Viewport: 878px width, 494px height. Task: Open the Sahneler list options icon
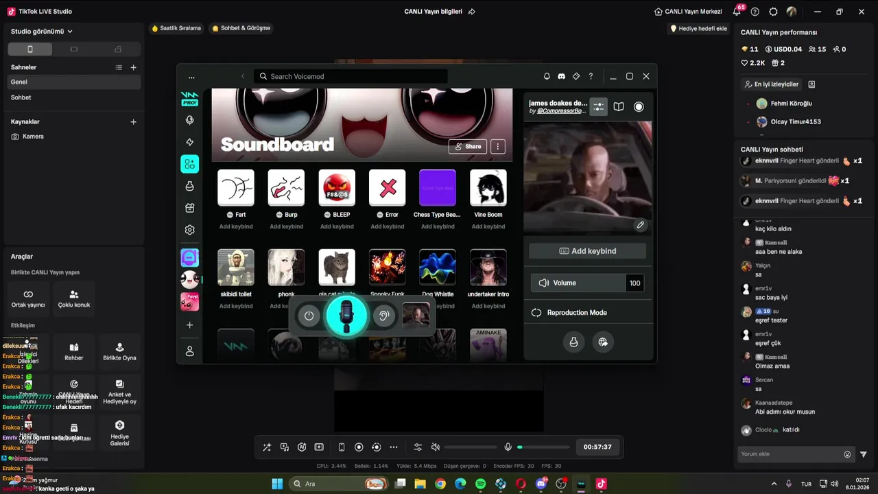[x=119, y=67]
